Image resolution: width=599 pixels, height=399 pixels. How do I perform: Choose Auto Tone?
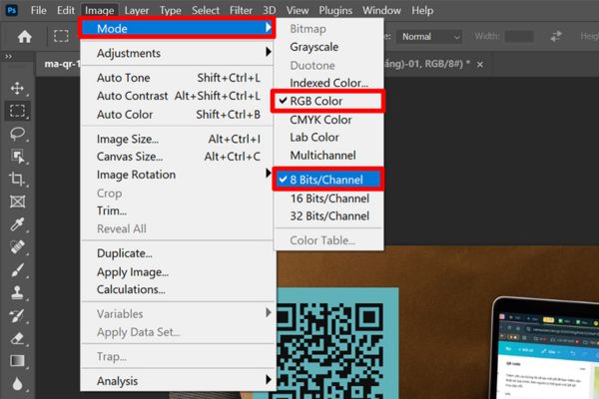(178, 78)
